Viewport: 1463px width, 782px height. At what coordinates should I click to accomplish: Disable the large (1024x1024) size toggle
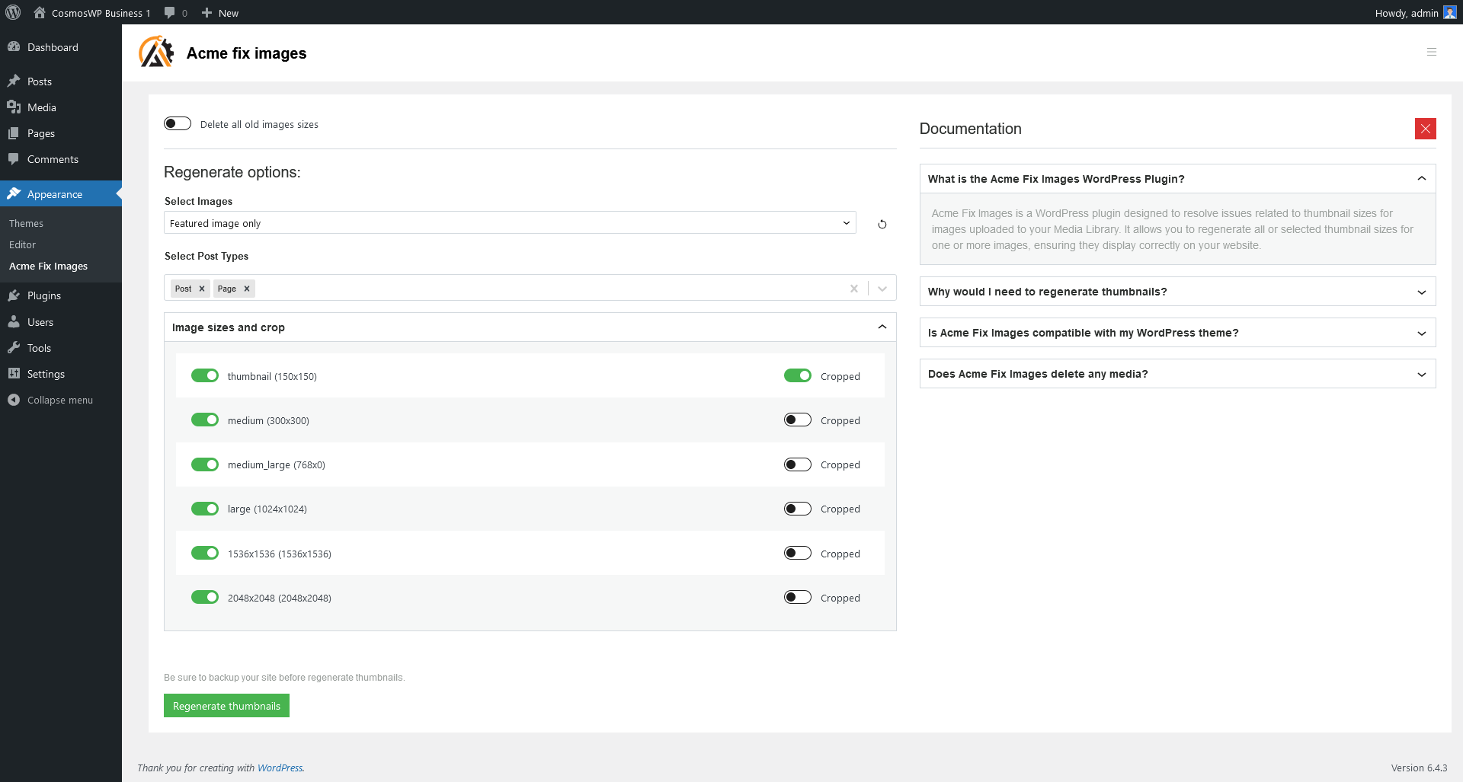pyautogui.click(x=205, y=509)
